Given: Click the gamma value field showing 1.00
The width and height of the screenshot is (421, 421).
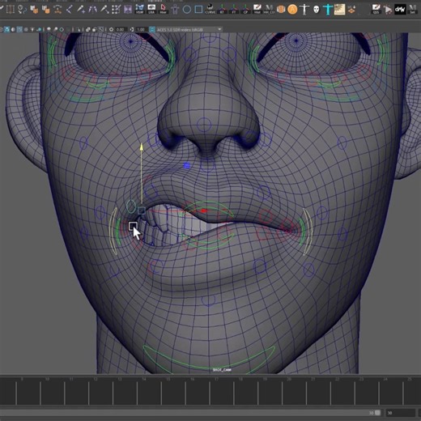Looking at the screenshot, I should (x=141, y=29).
